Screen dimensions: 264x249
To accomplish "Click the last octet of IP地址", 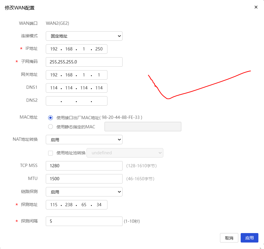I will [99, 49].
